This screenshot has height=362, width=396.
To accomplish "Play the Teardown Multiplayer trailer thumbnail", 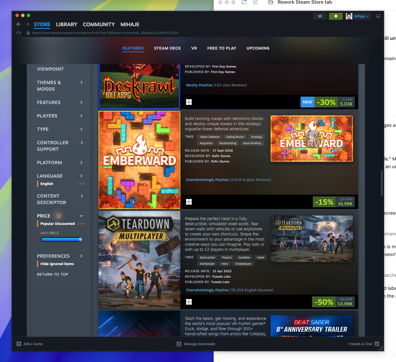I will pyautogui.click(x=312, y=239).
